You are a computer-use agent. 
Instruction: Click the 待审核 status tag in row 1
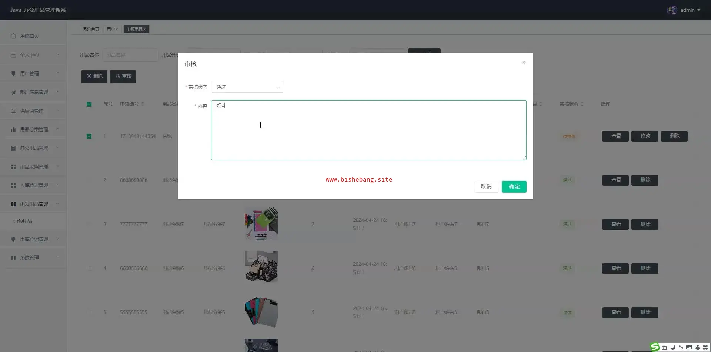[x=569, y=136]
